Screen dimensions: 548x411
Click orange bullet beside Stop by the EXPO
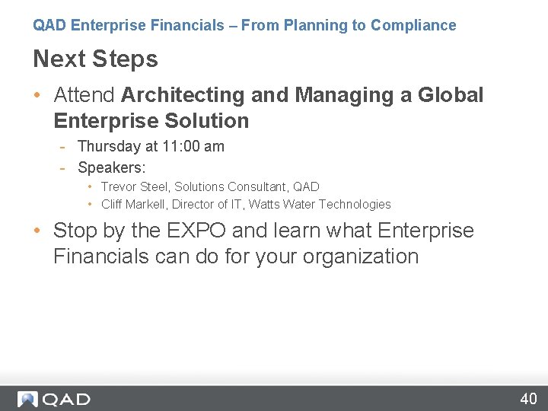click(x=37, y=231)
